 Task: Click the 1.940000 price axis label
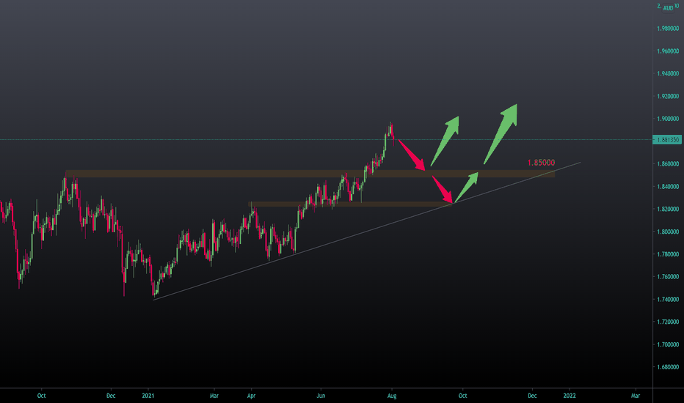pos(668,73)
